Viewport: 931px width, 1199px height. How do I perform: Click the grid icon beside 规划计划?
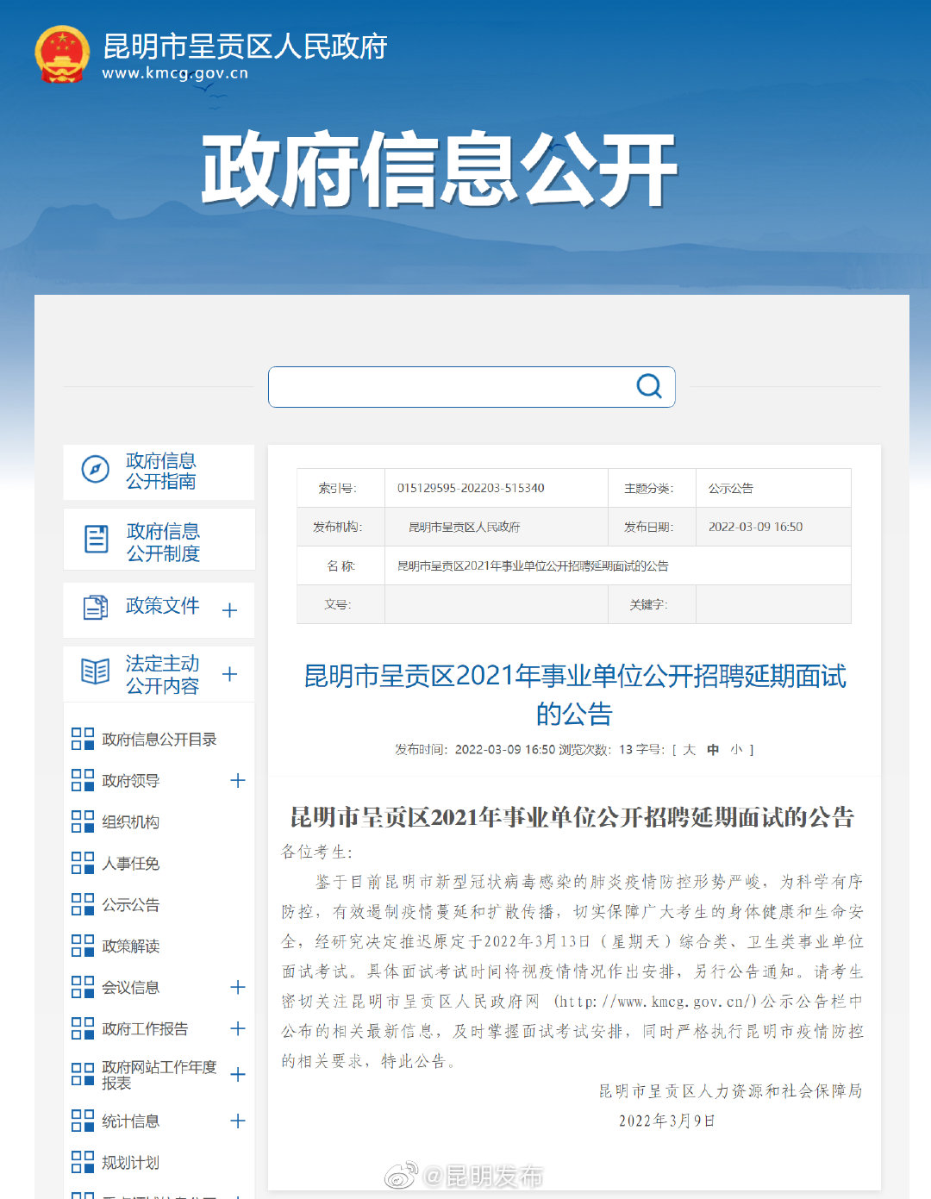coord(83,1162)
